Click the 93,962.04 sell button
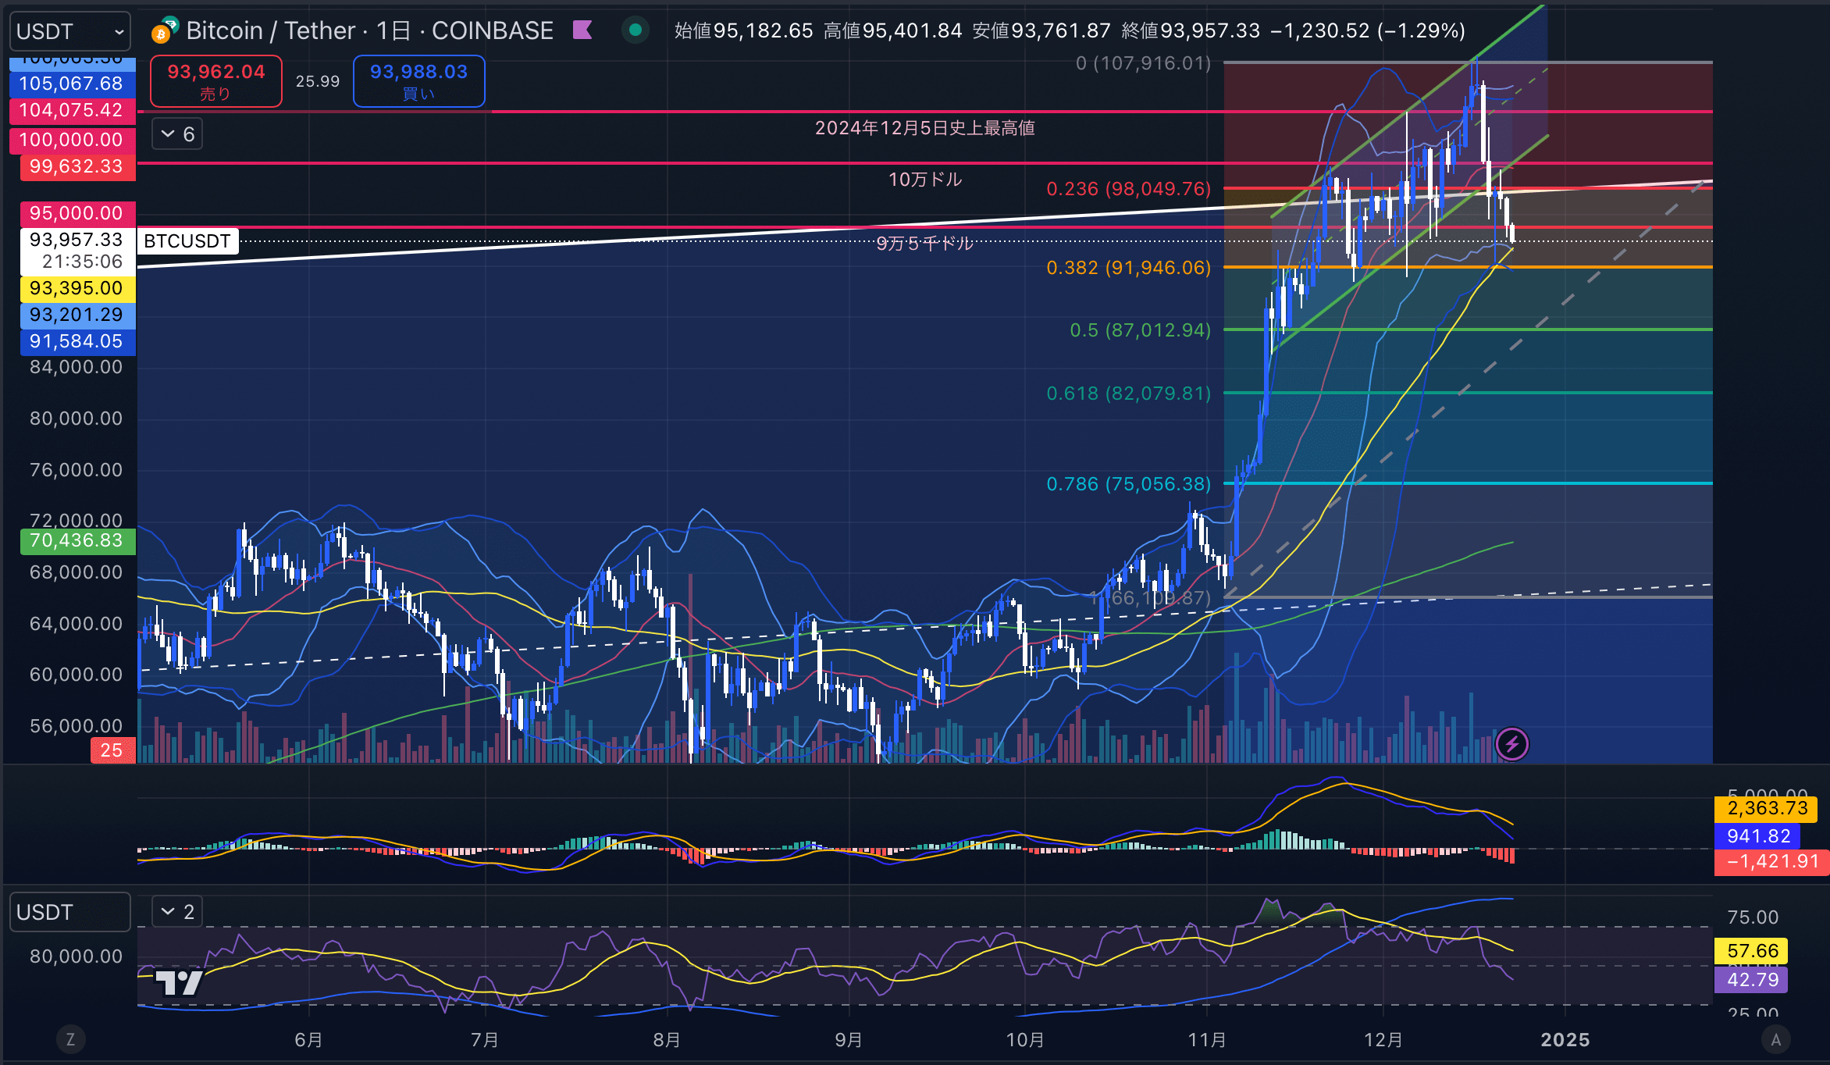 (x=216, y=81)
